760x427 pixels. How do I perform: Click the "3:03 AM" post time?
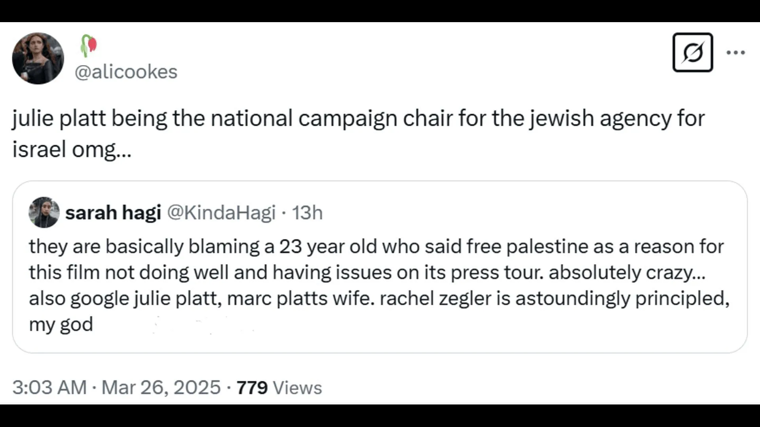[x=49, y=387]
